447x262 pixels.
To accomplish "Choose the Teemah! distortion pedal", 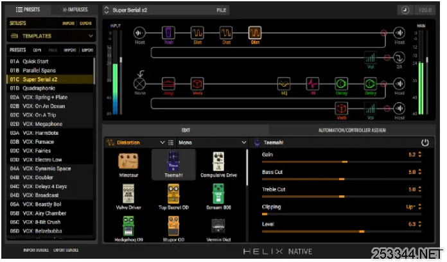I will pyautogui.click(x=173, y=165).
